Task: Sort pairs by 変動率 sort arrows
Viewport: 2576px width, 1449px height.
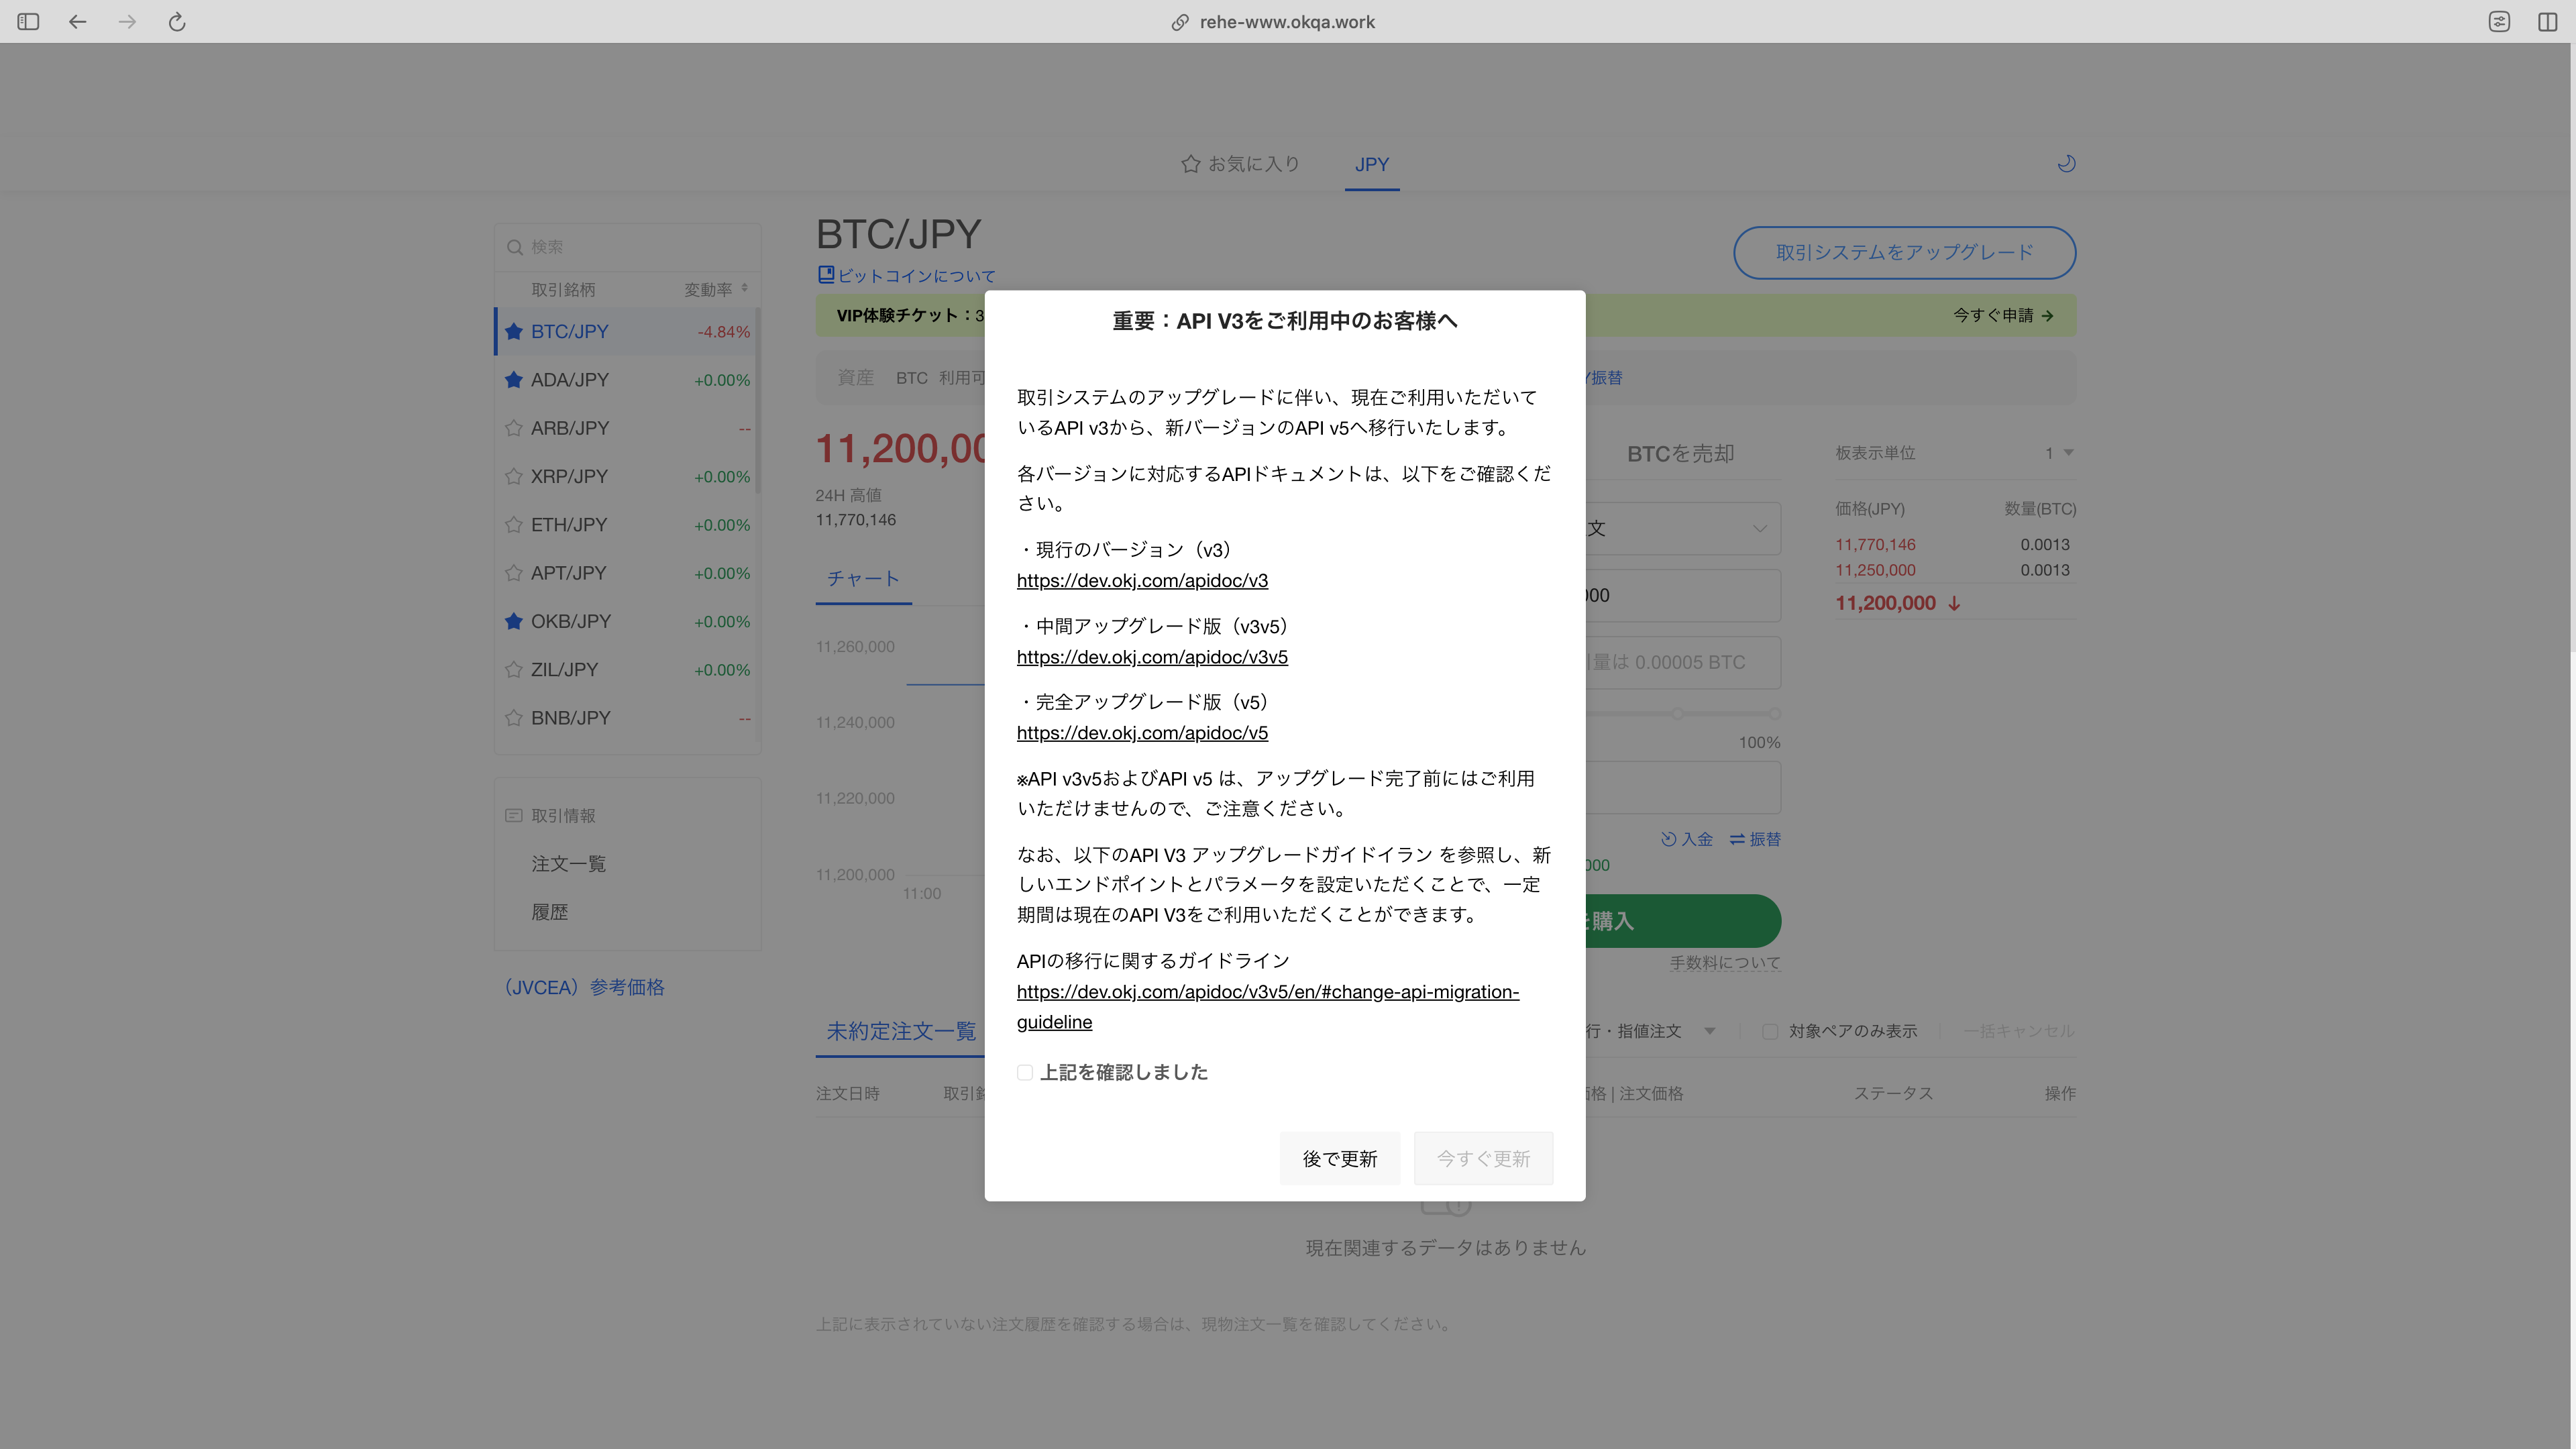Action: coord(745,288)
